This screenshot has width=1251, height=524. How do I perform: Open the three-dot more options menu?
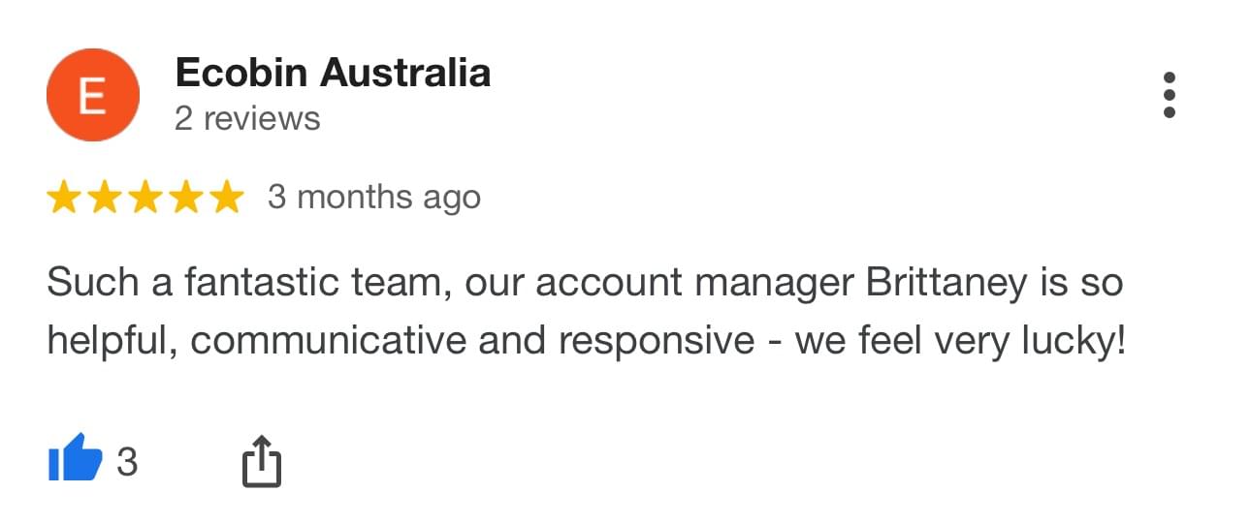click(1169, 95)
